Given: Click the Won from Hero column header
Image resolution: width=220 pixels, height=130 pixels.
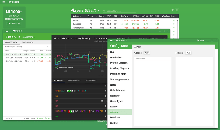Looking at the screenshot, I should [168, 16].
